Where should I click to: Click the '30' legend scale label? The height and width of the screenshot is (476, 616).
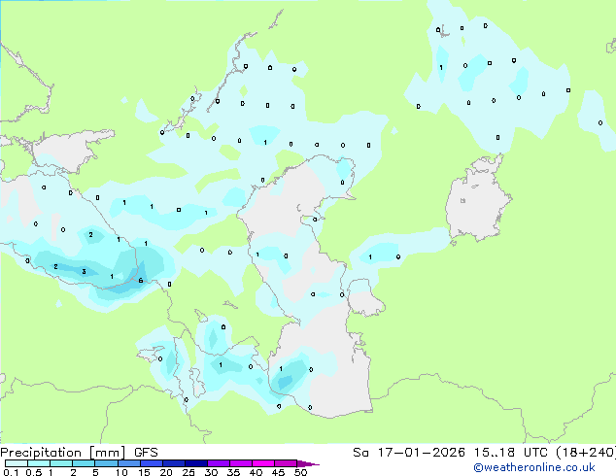point(211,472)
